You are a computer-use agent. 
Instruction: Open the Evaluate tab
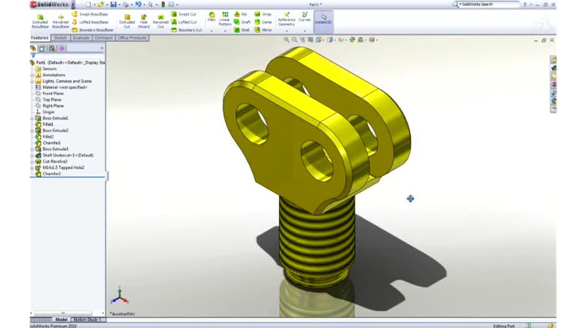point(81,38)
